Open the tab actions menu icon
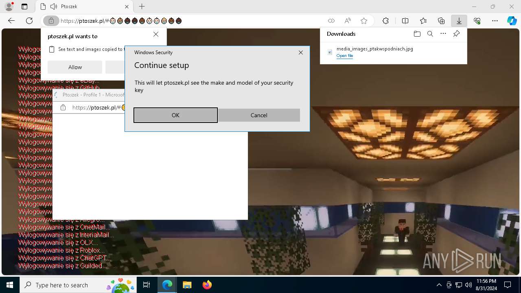This screenshot has height=293, width=521. pos(24,7)
